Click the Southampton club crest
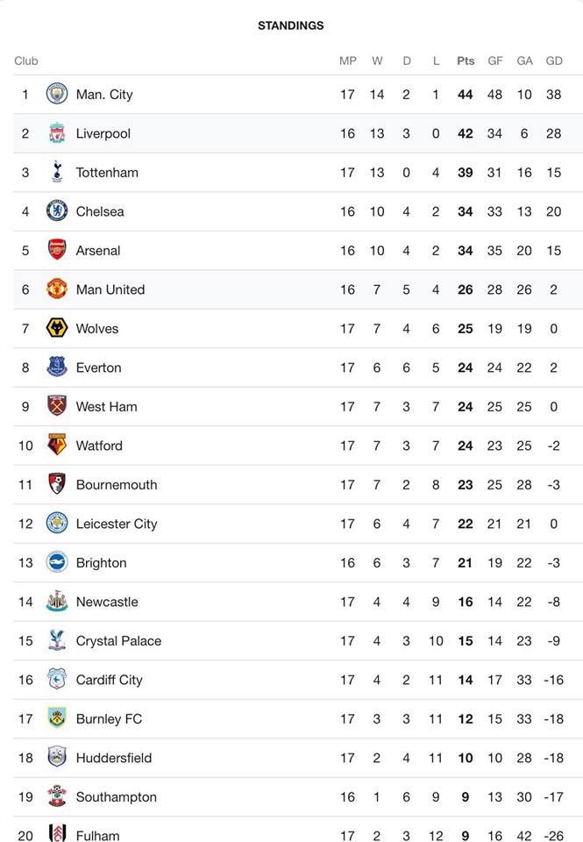This screenshot has width=583, height=842. pyautogui.click(x=57, y=796)
